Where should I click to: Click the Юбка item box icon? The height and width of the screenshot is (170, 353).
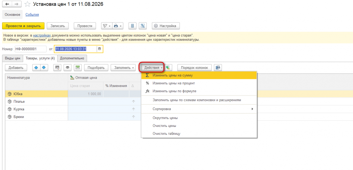point(9,94)
